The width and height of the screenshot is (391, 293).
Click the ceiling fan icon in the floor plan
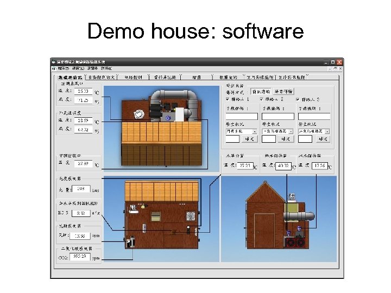(x=191, y=216)
